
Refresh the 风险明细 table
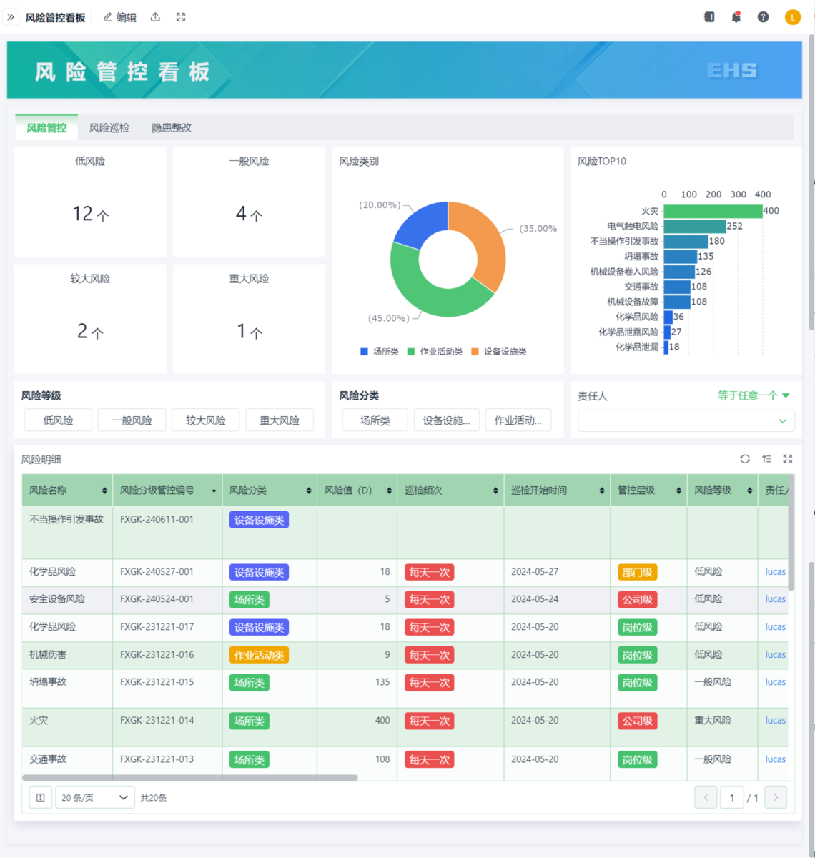pos(745,459)
